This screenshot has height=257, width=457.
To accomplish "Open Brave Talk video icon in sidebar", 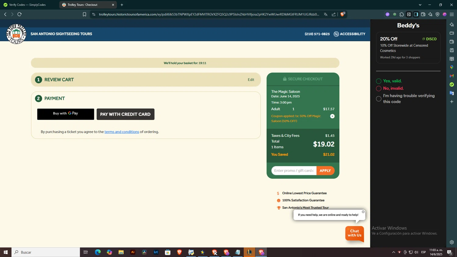I will [x=452, y=33].
